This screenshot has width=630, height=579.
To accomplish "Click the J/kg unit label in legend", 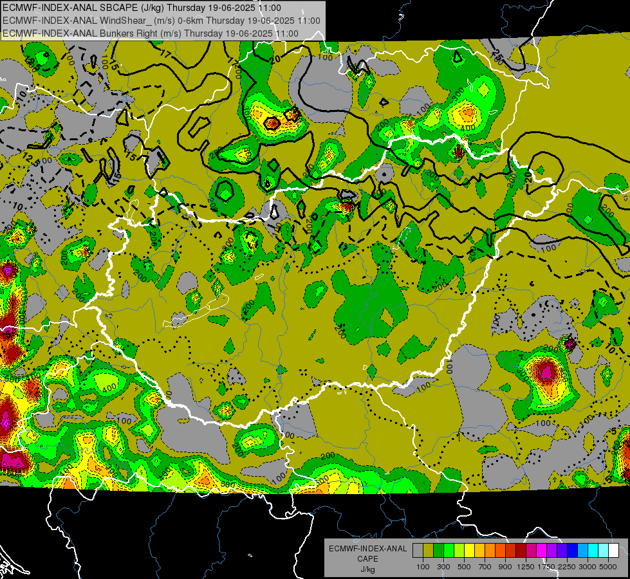I will coord(367,569).
